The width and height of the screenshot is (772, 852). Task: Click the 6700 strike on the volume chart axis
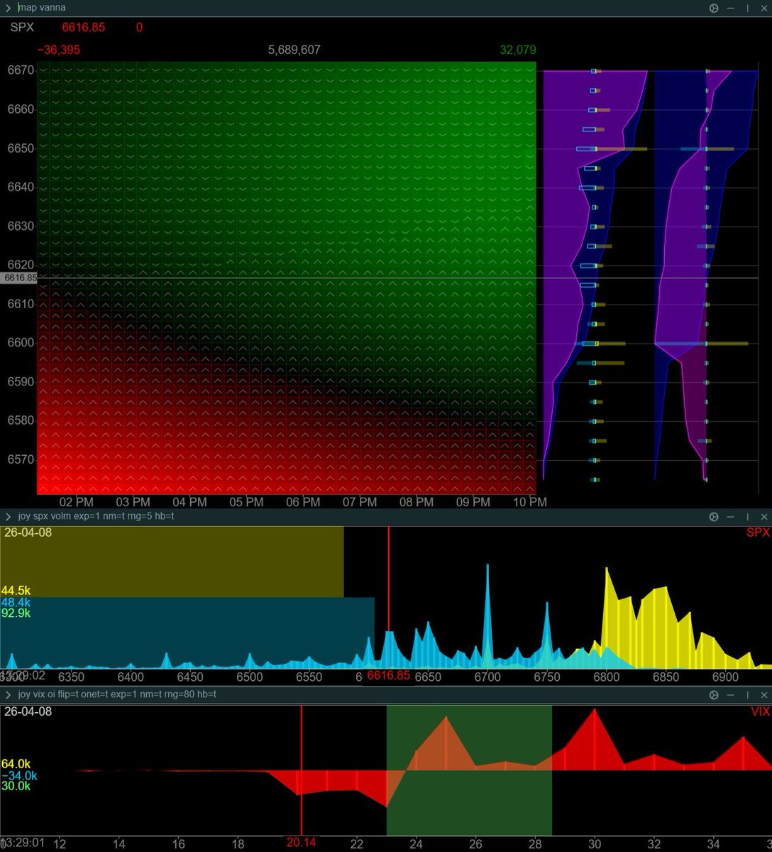click(x=487, y=677)
